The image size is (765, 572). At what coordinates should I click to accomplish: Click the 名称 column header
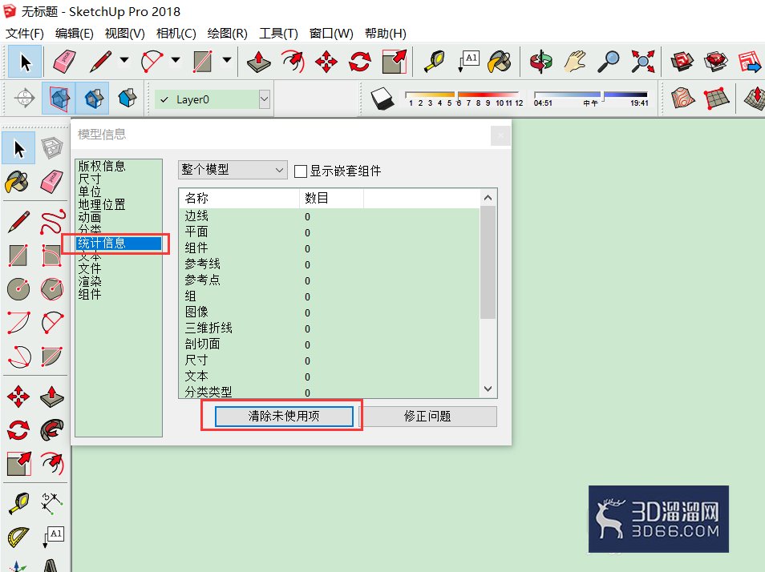(239, 198)
